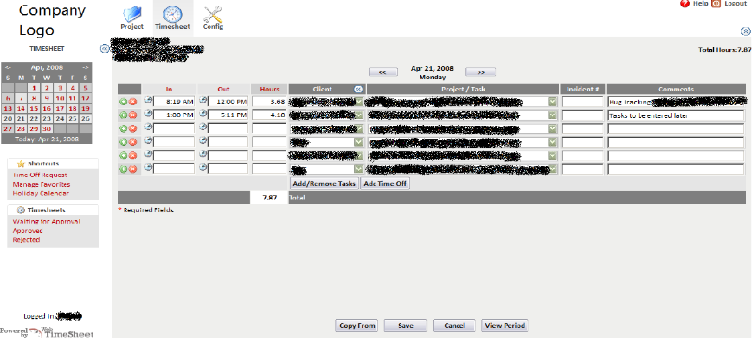This screenshot has height=338, width=752.
Task: Switch to the Config tab label
Action: [213, 27]
